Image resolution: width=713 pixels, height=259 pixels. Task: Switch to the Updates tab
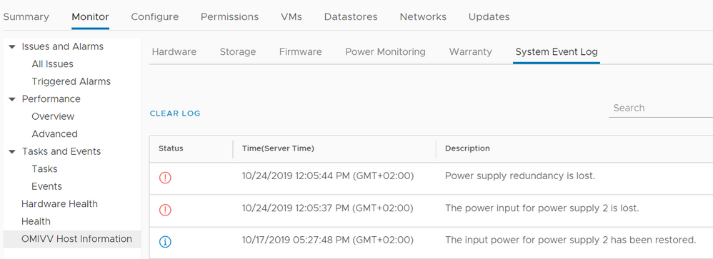tap(489, 17)
